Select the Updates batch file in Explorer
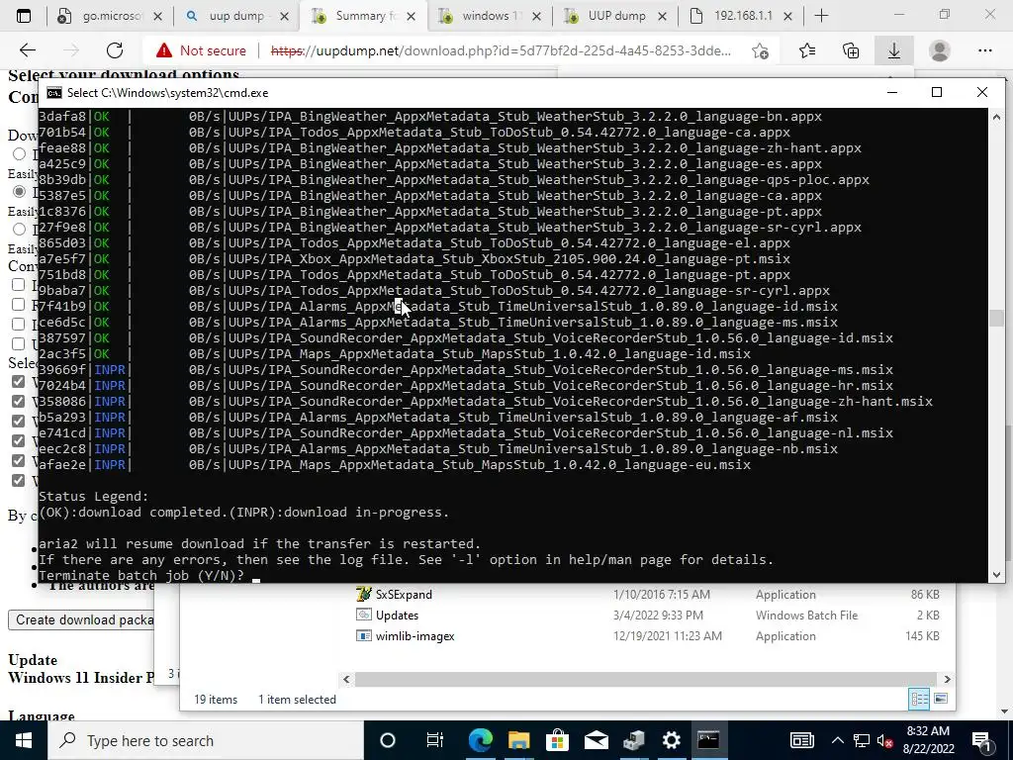The height and width of the screenshot is (760, 1013). 397,616
